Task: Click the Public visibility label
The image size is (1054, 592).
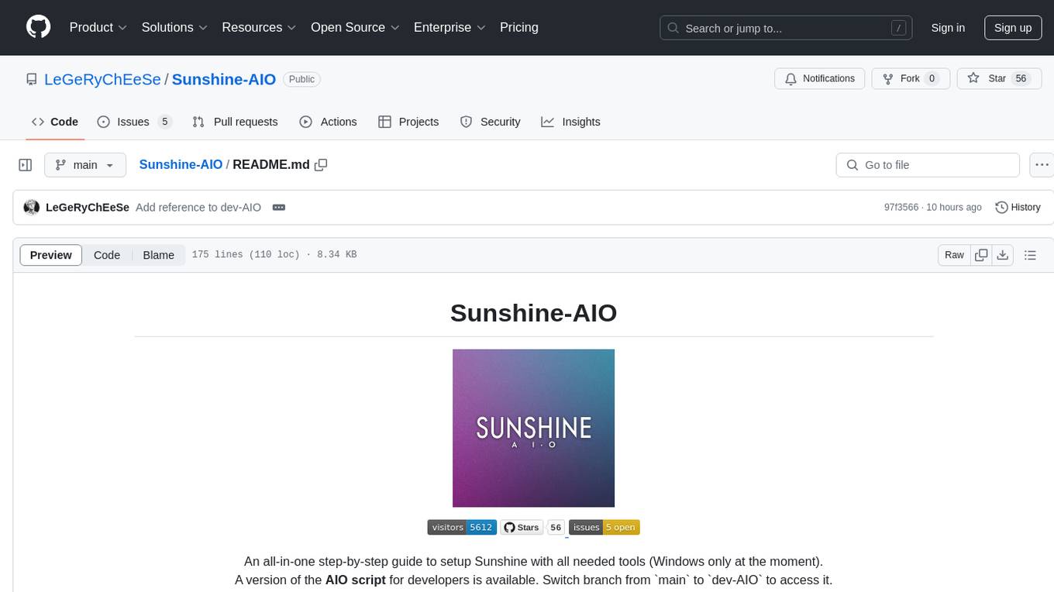Action: pos(301,79)
